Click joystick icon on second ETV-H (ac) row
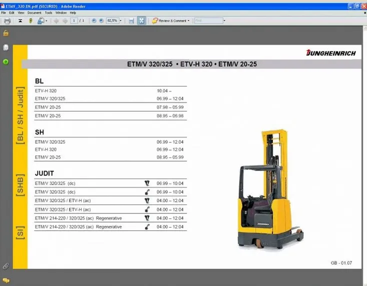The image size is (367, 286). coord(147,209)
